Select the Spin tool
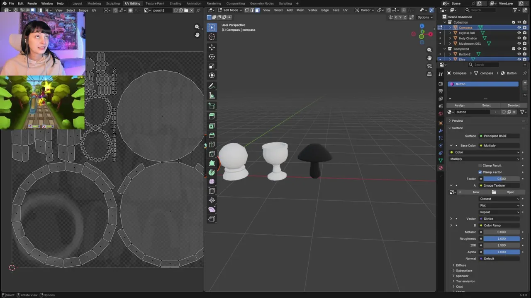The width and height of the screenshot is (531, 298). (x=212, y=172)
